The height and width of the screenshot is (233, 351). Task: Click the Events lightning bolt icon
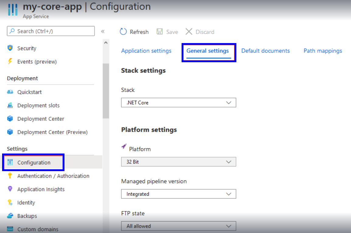(10, 61)
